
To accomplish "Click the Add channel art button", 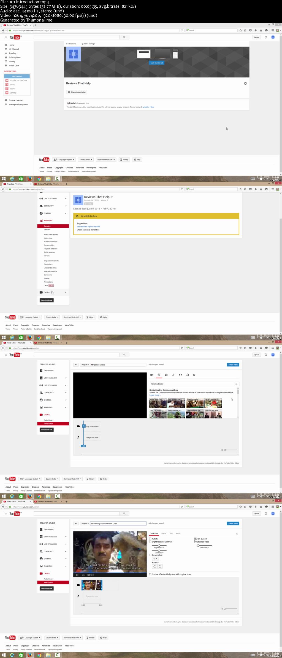I will (157, 63).
